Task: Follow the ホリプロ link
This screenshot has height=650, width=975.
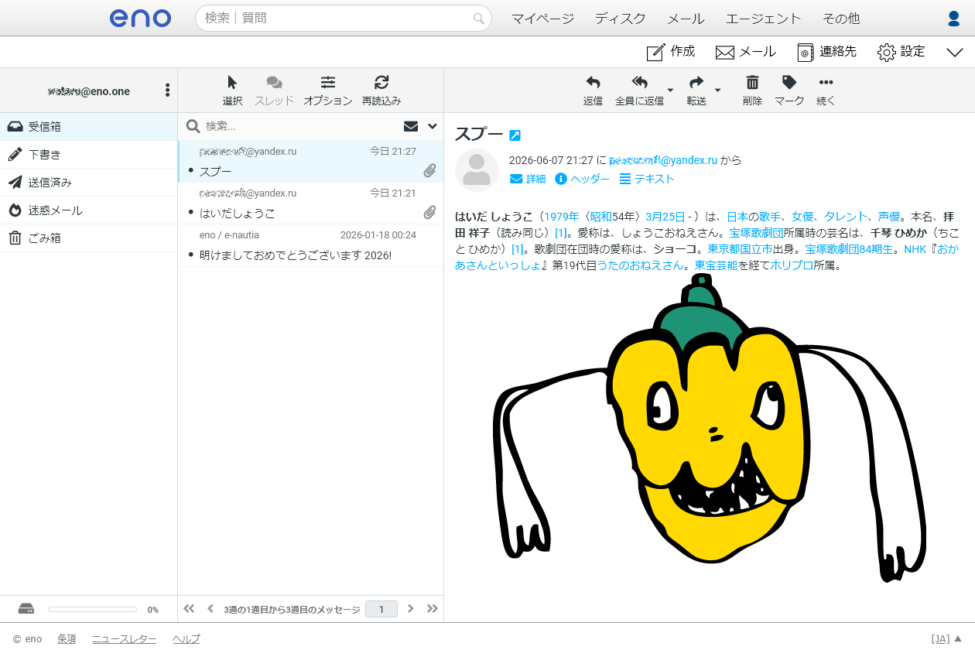Action: pos(791,265)
